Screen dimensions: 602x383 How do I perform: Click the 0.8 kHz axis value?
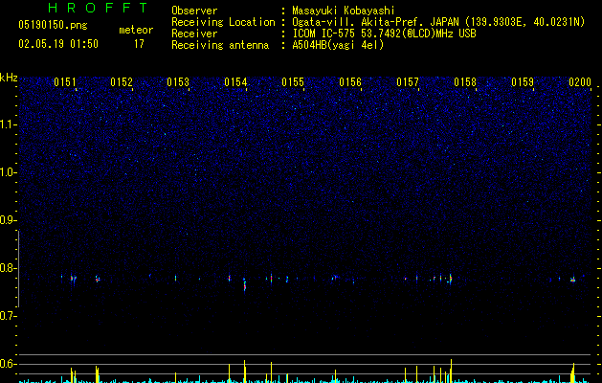8,268
